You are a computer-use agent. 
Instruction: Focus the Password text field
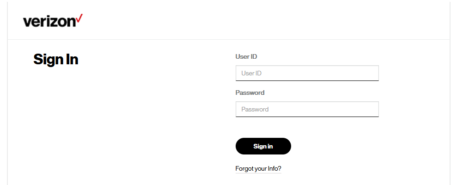[x=307, y=109]
